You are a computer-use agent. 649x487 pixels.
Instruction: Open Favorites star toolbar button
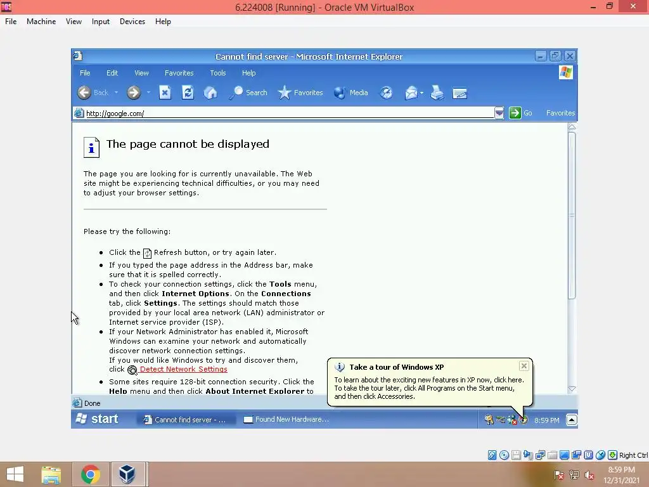(x=300, y=93)
